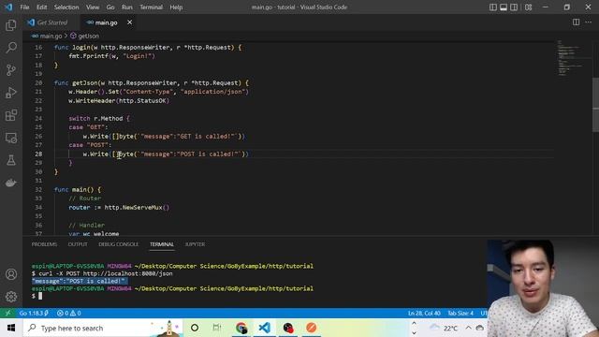The height and width of the screenshot is (337, 599).
Task: Open Chrome from the taskbar
Action: [241, 328]
